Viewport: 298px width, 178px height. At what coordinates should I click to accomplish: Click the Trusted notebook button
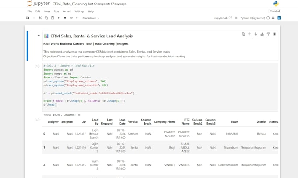pos(275,11)
